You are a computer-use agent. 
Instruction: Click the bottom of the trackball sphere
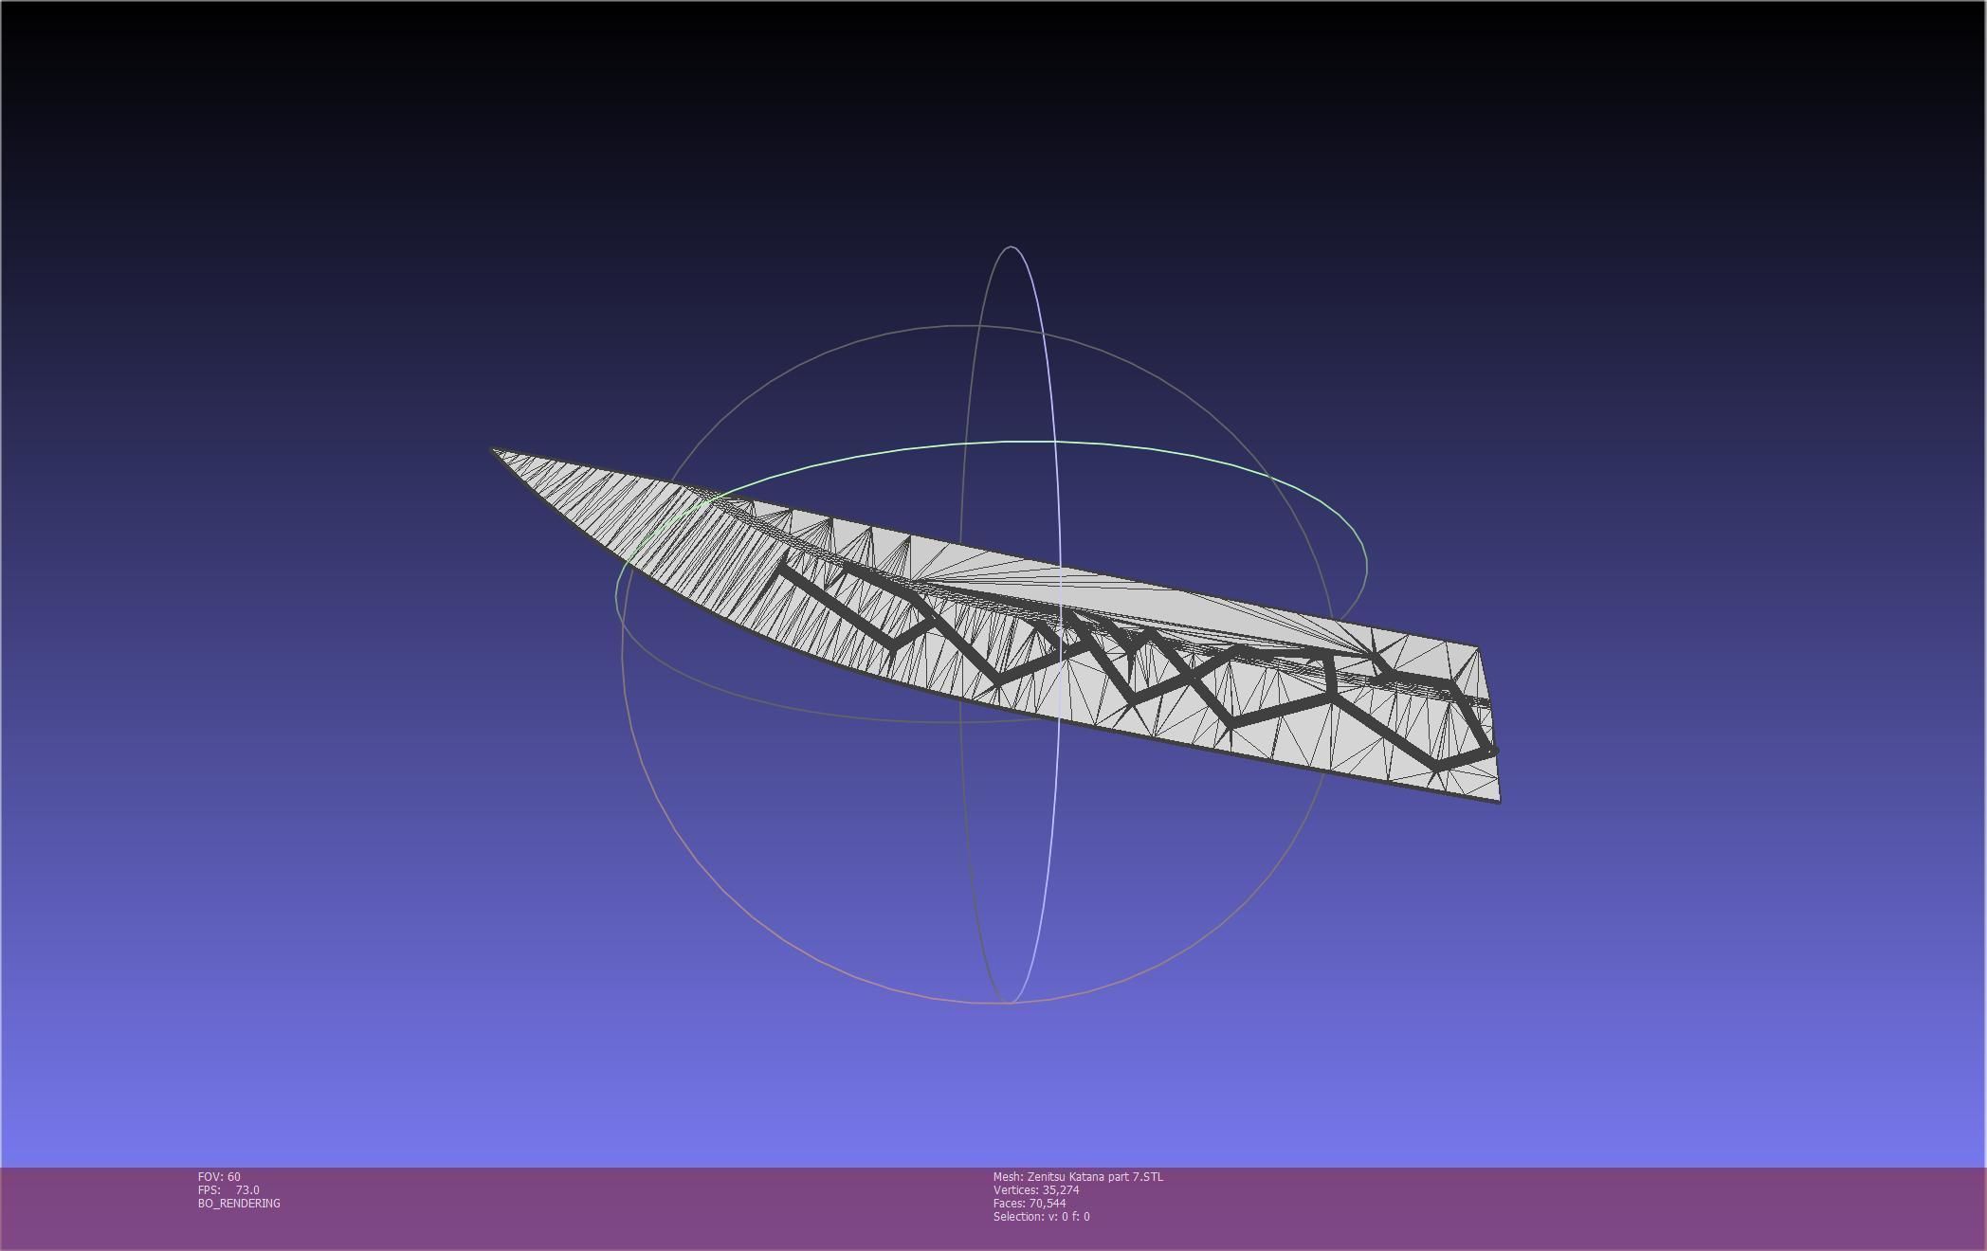(1009, 1002)
